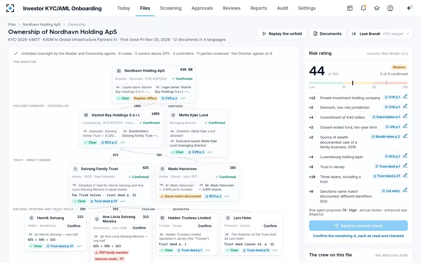
Task: Edit the Source of wealth factor
Action: (x=405, y=136)
